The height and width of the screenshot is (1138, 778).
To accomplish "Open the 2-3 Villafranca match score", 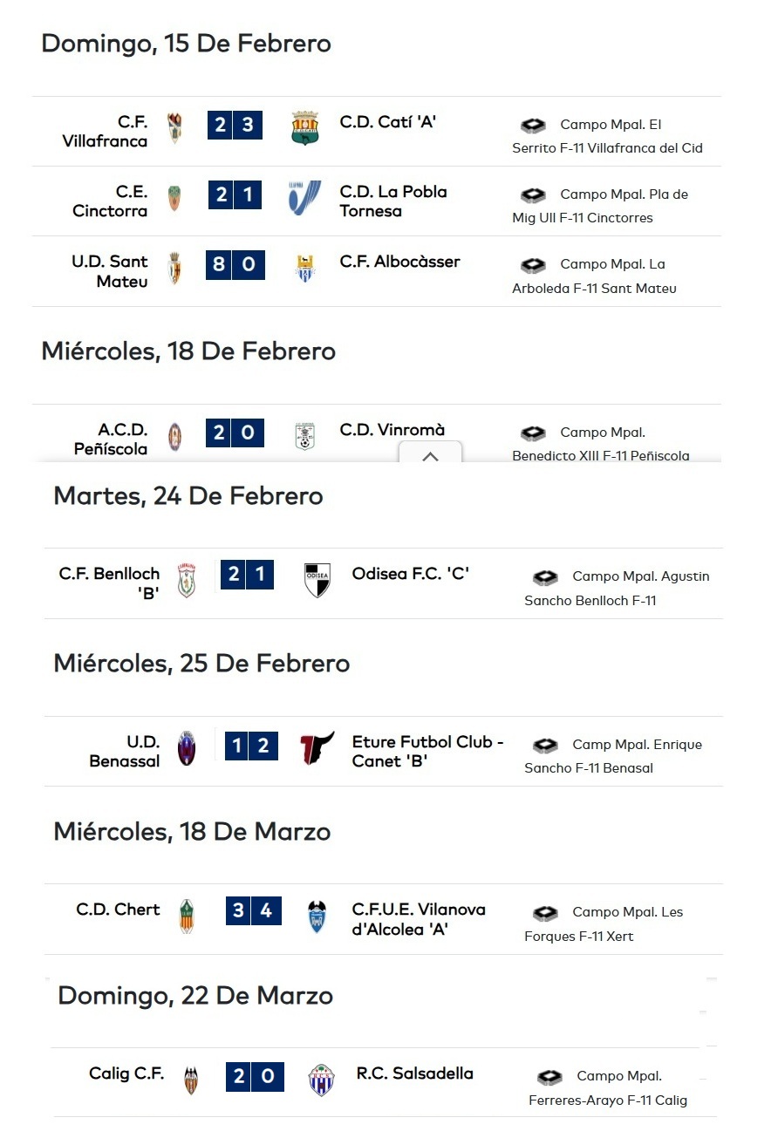I will (x=235, y=125).
